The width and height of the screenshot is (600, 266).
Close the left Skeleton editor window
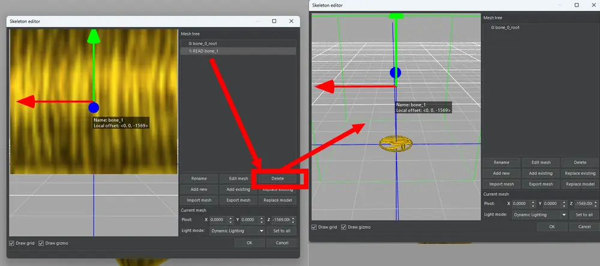click(x=292, y=21)
